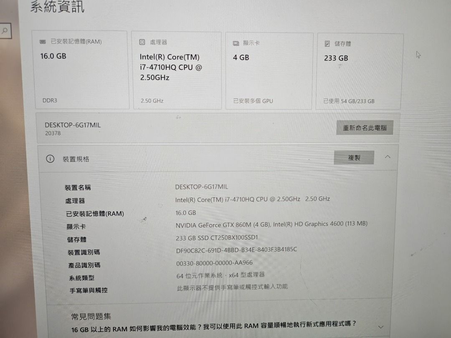Open the 16.0 GB RAM card
Image resolution: width=451 pixels, height=338 pixels.
[81, 70]
